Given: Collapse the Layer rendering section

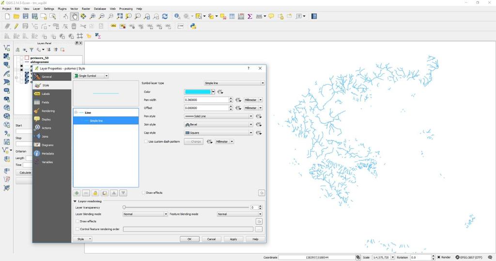Looking at the screenshot, I should pos(75,202).
